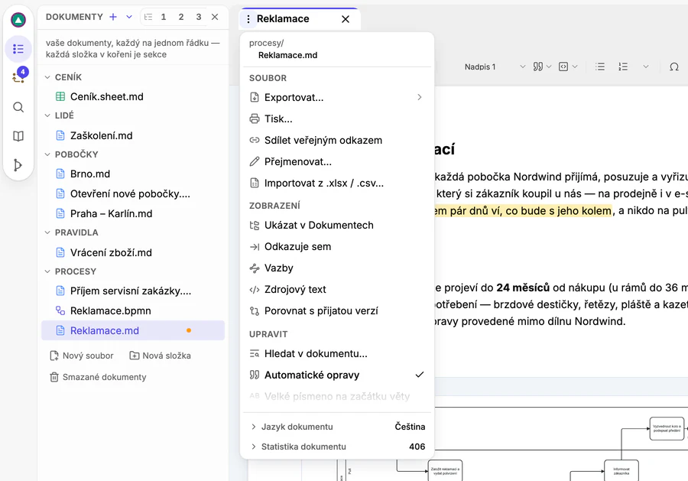The image size is (688, 481).
Task: Click the bulleted list toolbar icon
Action: click(600, 67)
